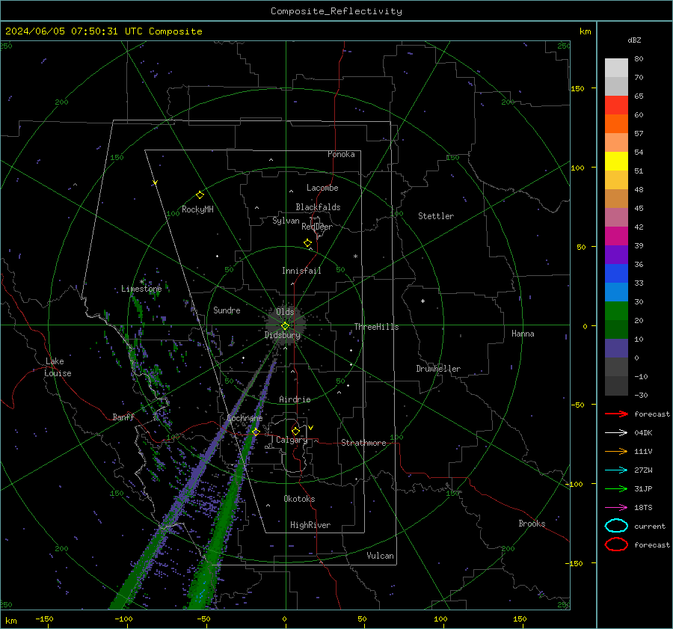Viewport: 673px width, 629px height.
Task: Click the Hanna city label
Action: 523,333
